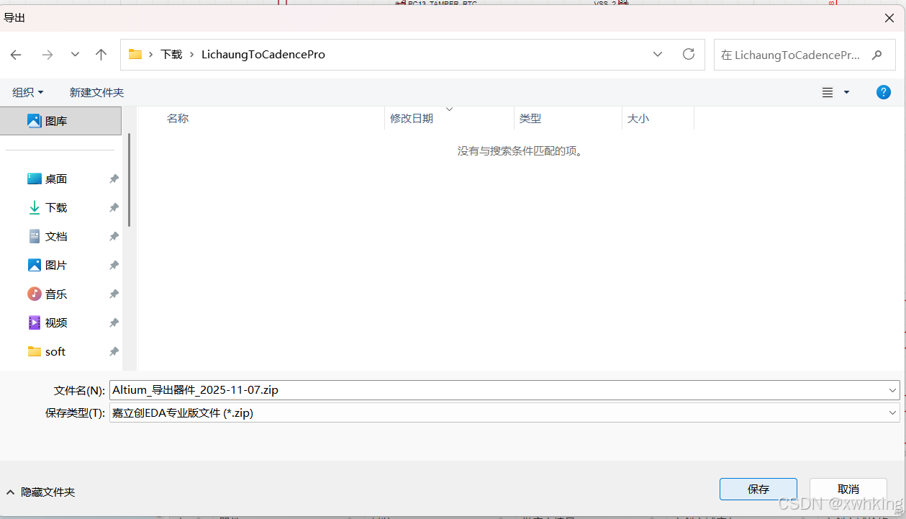Unpin the soft folder from sidebar
Image resolution: width=906 pixels, height=519 pixels.
[x=113, y=351]
